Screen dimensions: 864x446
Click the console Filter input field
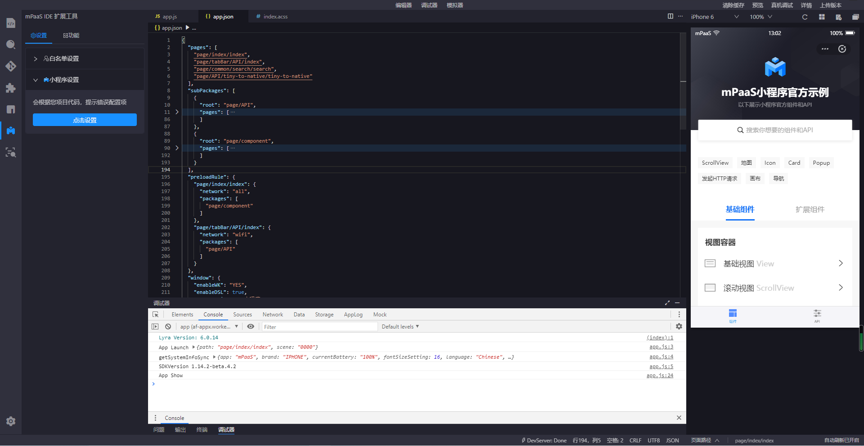pyautogui.click(x=319, y=327)
